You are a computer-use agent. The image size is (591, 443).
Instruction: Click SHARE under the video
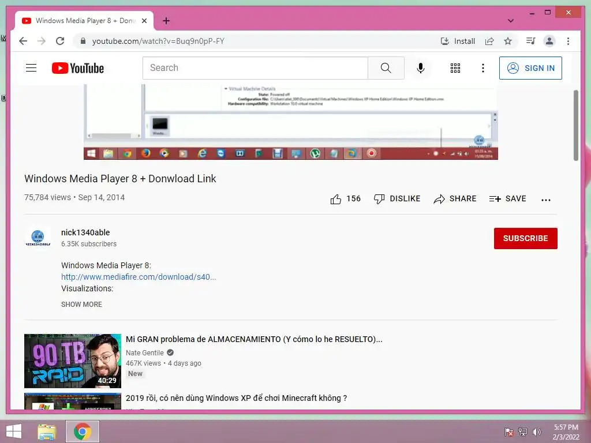455,199
